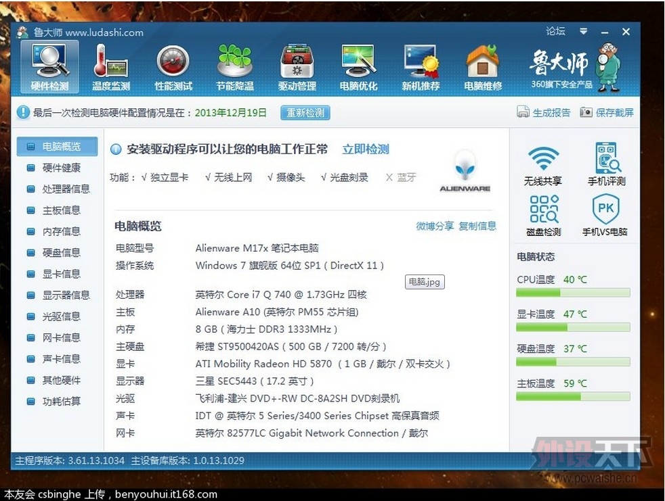Click the IDT sound card entry
This screenshot has width=665, height=501.
tap(317, 416)
